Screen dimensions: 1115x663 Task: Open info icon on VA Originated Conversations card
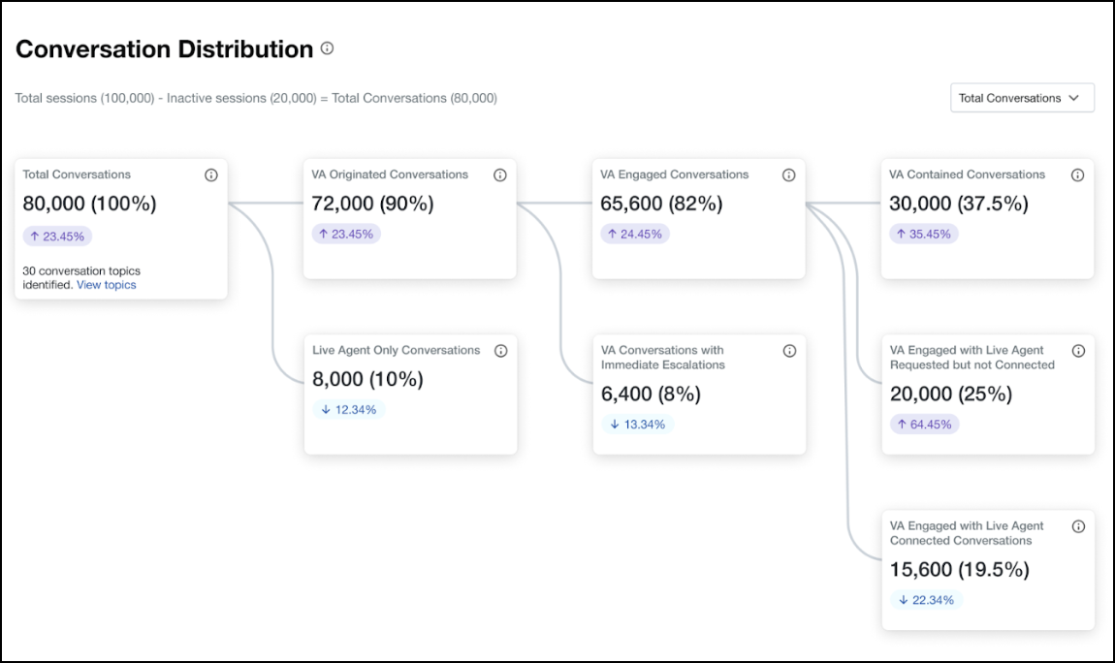point(500,175)
